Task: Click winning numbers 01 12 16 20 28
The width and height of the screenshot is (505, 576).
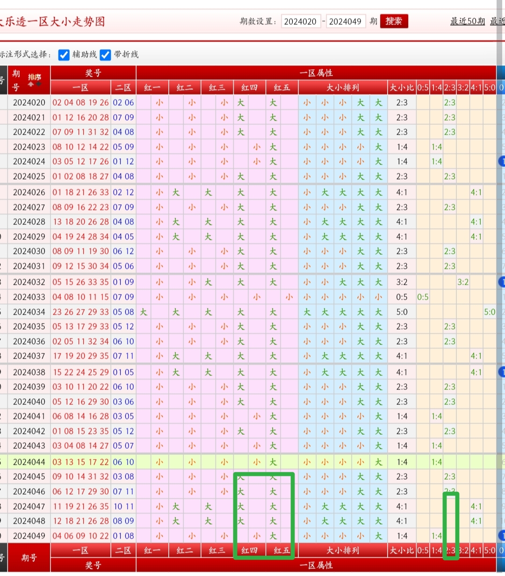Action: click(80, 117)
